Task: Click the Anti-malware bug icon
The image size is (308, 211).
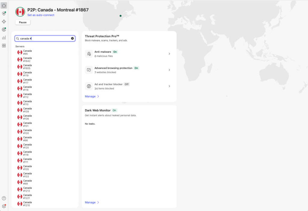Action: click(89, 54)
